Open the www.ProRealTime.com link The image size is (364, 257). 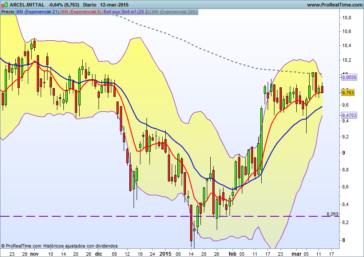pyautogui.click(x=334, y=4)
